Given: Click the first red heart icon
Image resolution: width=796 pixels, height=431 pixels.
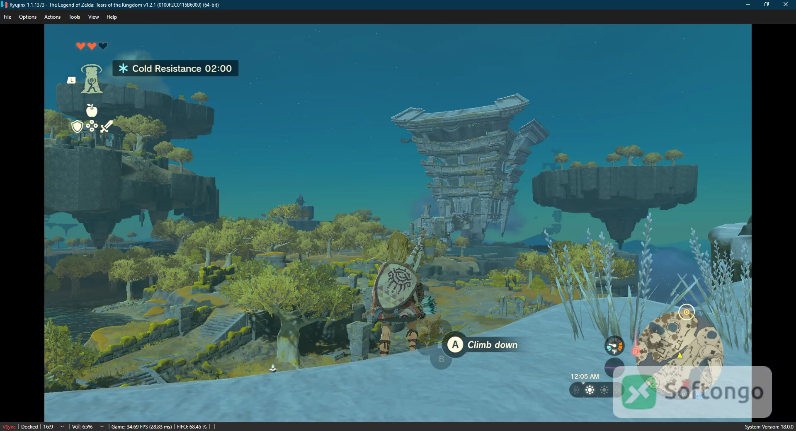Looking at the screenshot, I should coord(81,46).
